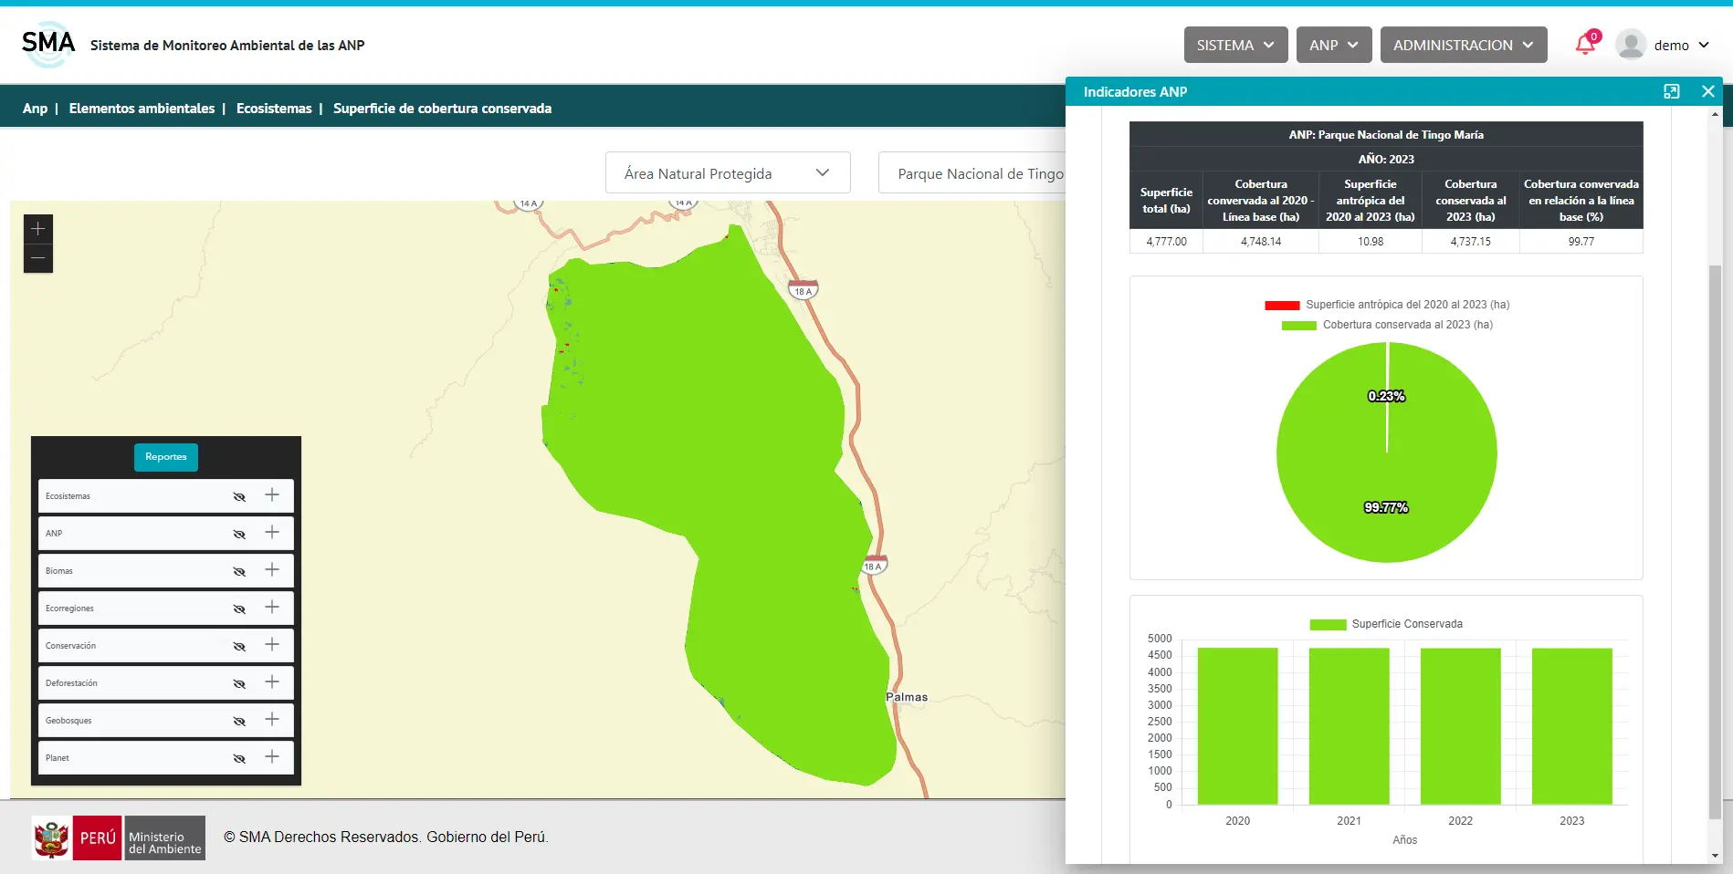Image resolution: width=1733 pixels, height=874 pixels.
Task: Click the 99.77 table cell
Action: point(1581,242)
